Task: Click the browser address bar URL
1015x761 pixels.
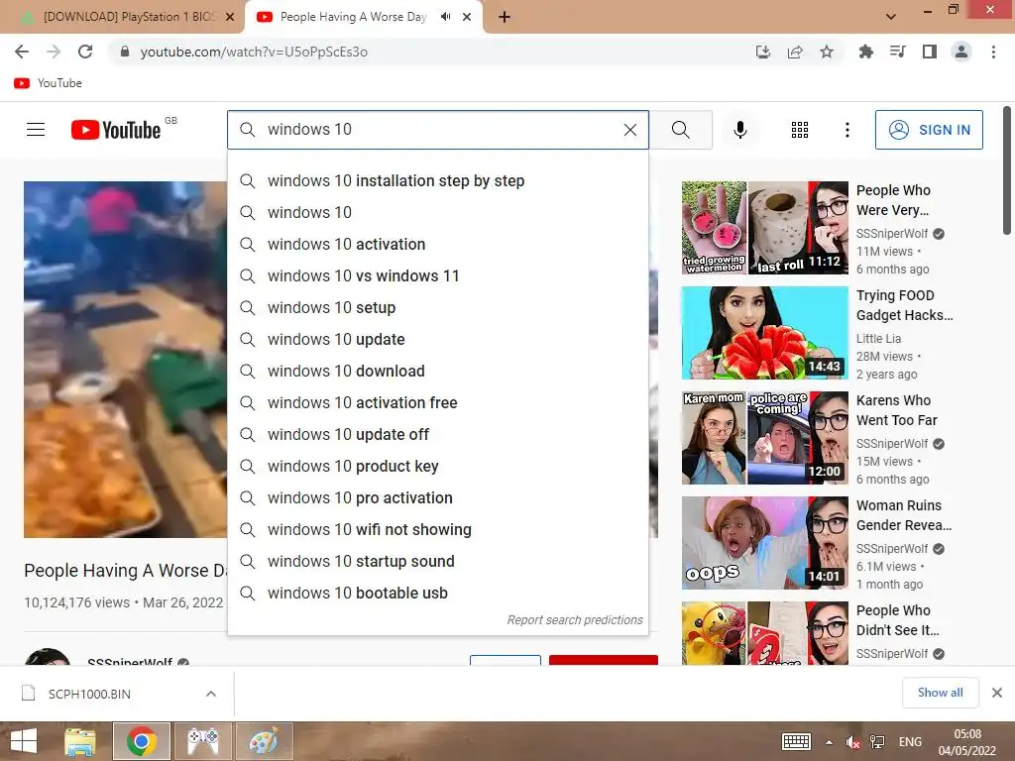Action: (254, 52)
